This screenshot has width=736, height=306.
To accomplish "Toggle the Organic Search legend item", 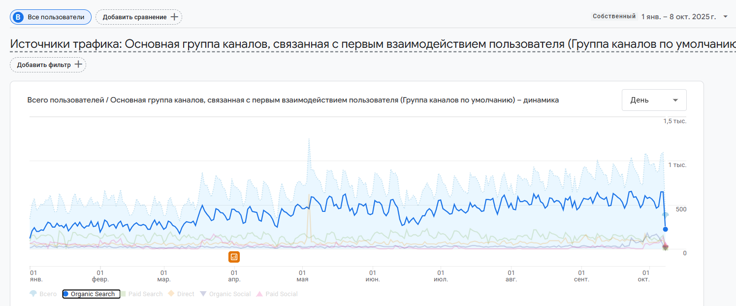I will [92, 294].
